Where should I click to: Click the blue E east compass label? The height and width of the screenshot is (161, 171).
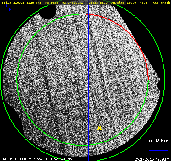click(10, 10)
